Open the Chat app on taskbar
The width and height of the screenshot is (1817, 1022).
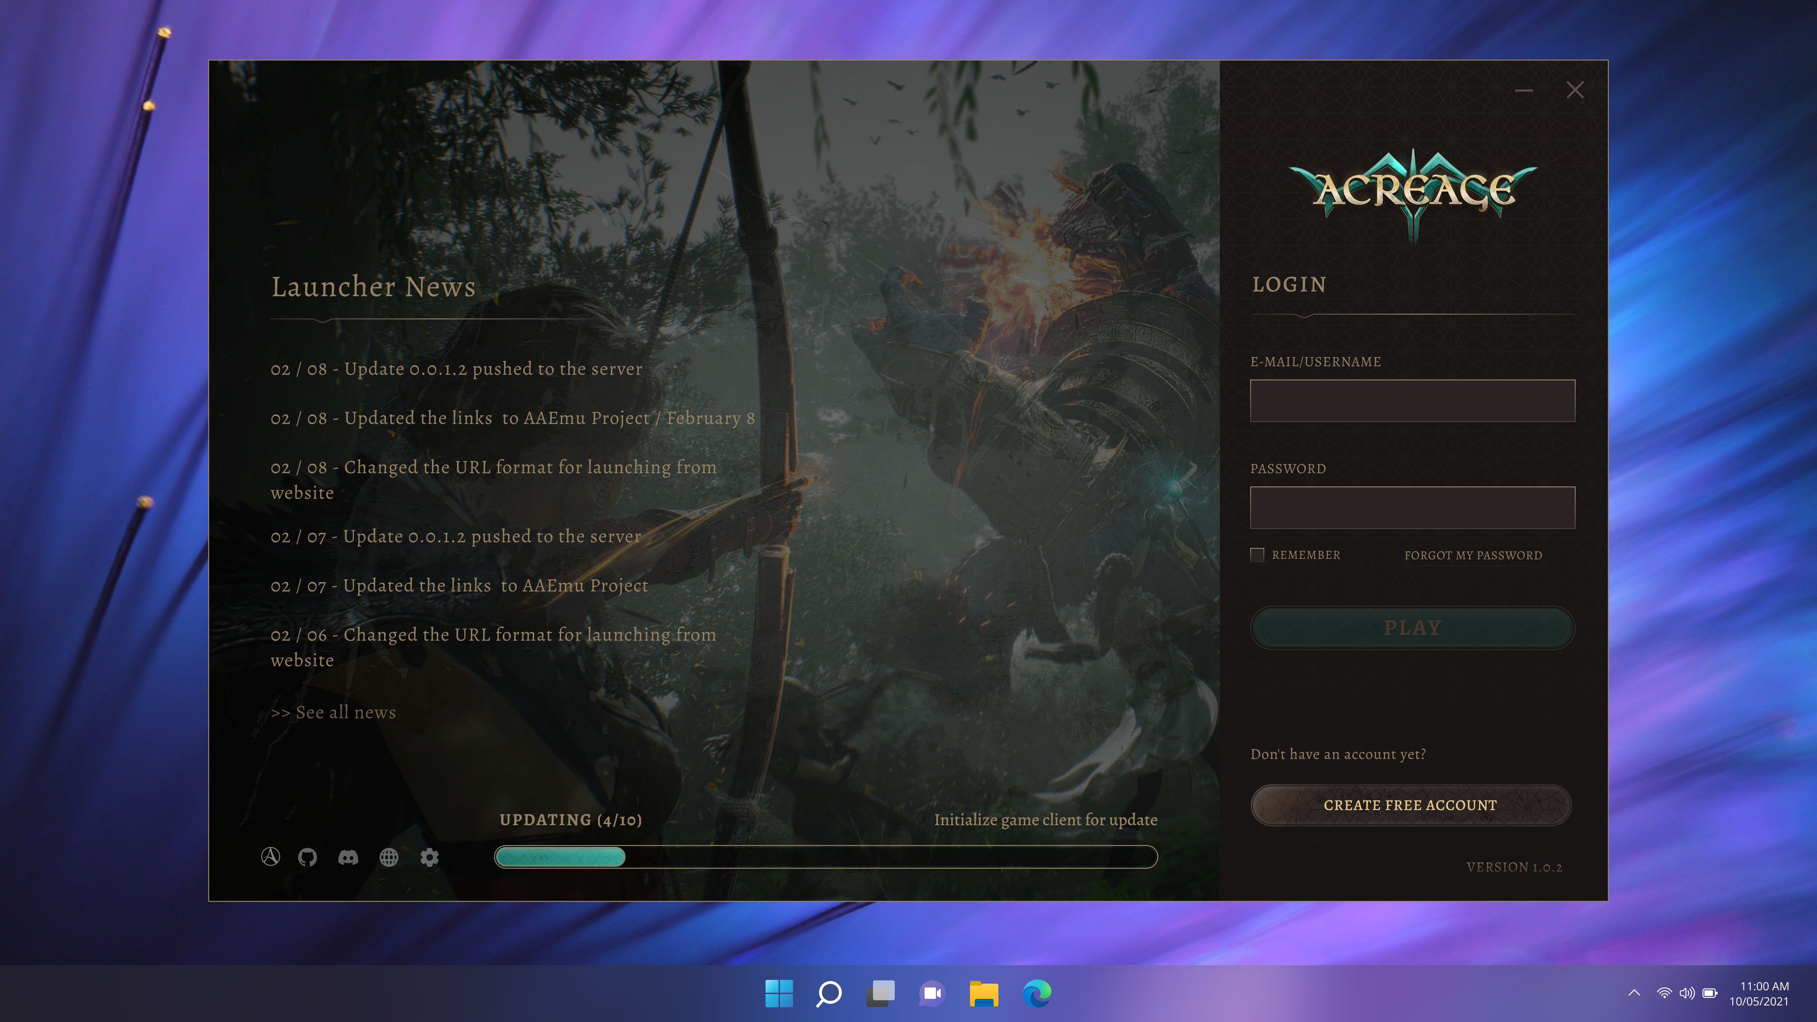coord(932,993)
